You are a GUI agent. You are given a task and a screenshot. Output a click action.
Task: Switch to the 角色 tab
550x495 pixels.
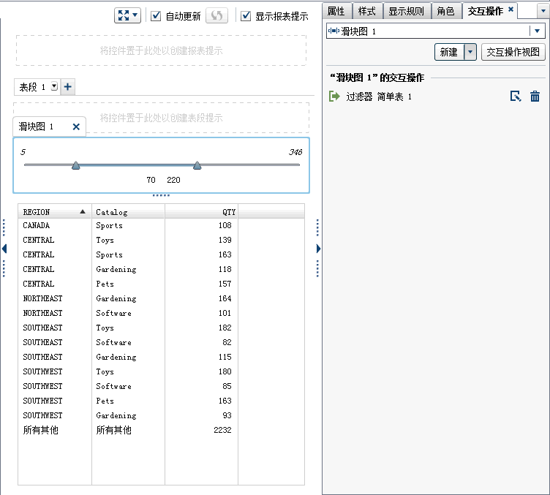(x=446, y=11)
